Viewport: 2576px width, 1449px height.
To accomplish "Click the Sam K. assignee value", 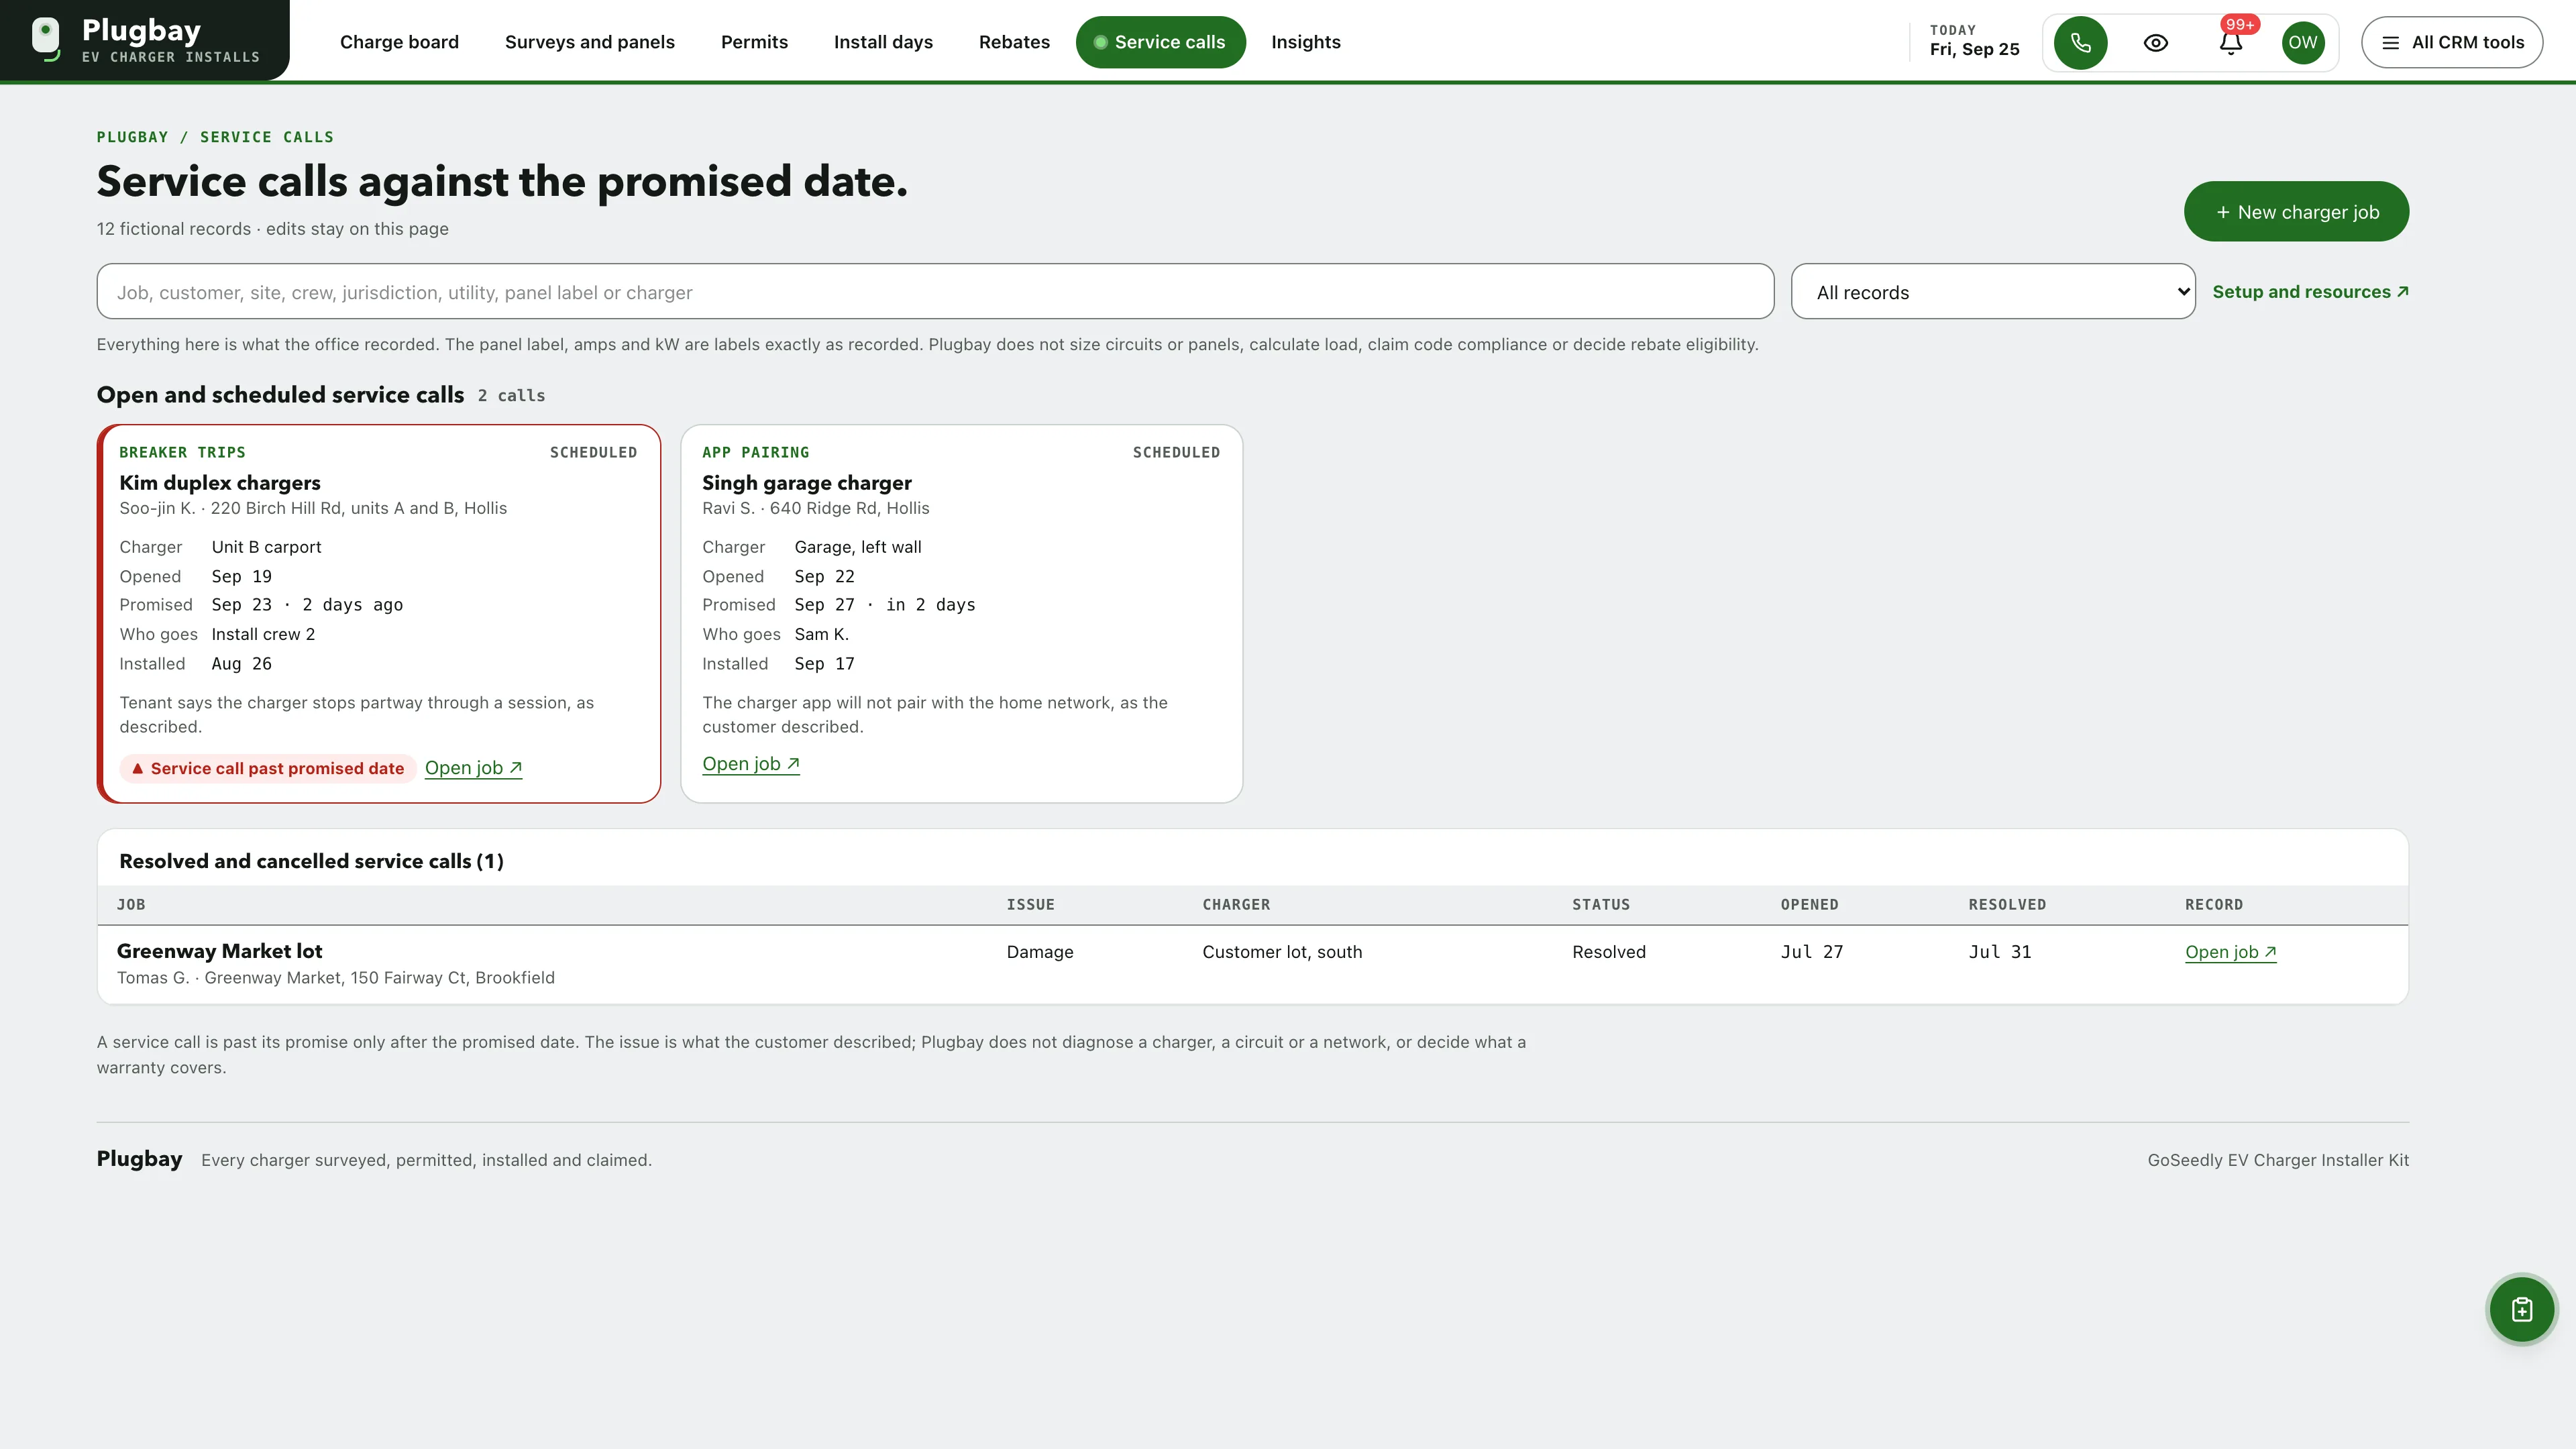I will 822,634.
